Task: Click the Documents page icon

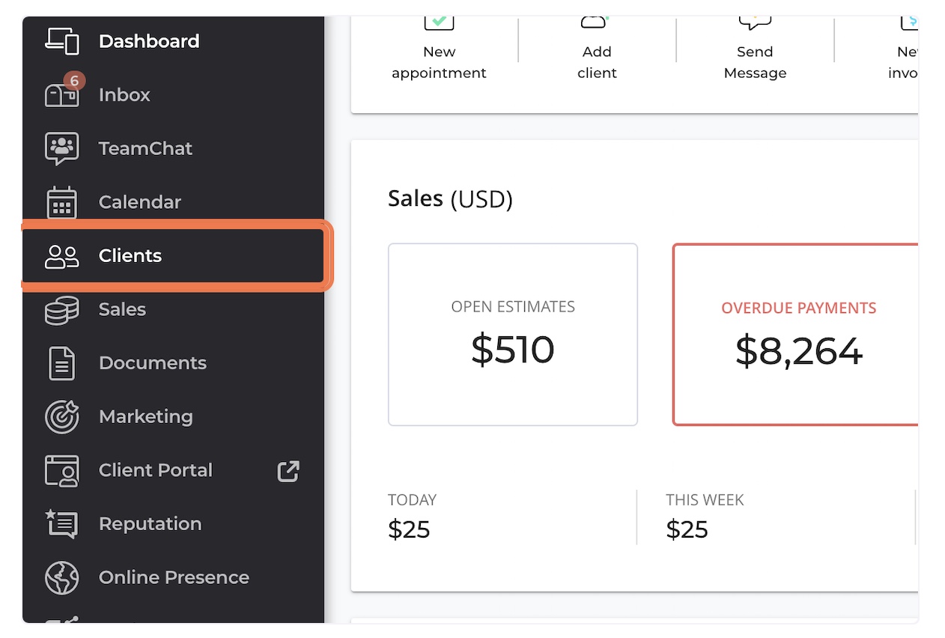Action: [x=61, y=363]
